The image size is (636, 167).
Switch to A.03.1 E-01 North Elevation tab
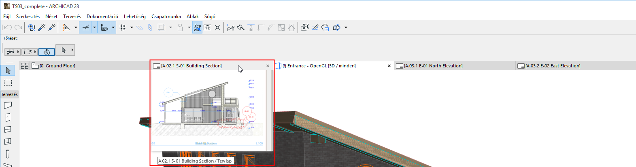[455, 66]
